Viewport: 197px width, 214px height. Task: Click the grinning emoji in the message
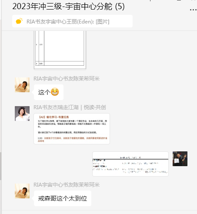55,92
